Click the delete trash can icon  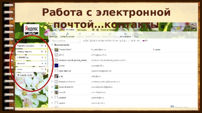point(80,34)
